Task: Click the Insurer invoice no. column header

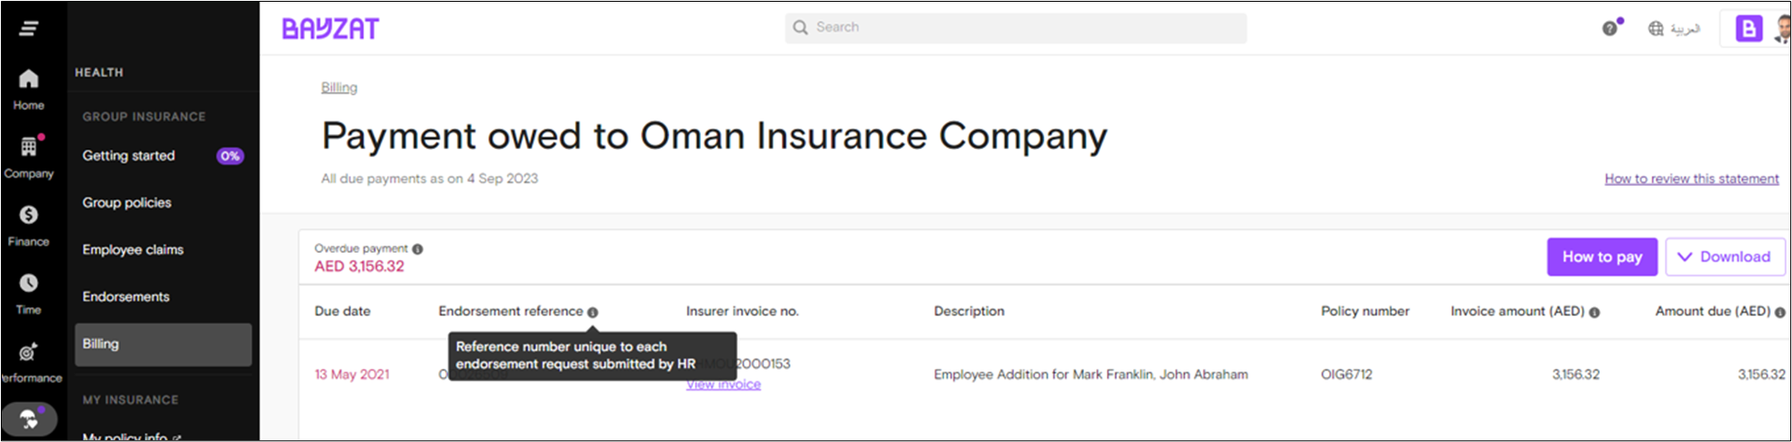Action: tap(742, 311)
